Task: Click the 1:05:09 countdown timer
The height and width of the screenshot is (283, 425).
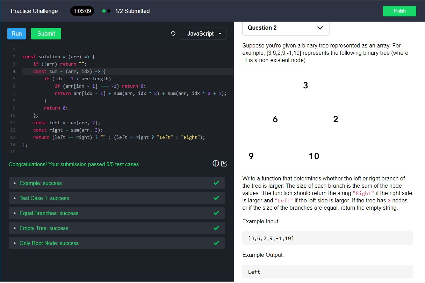Action: tap(82, 11)
